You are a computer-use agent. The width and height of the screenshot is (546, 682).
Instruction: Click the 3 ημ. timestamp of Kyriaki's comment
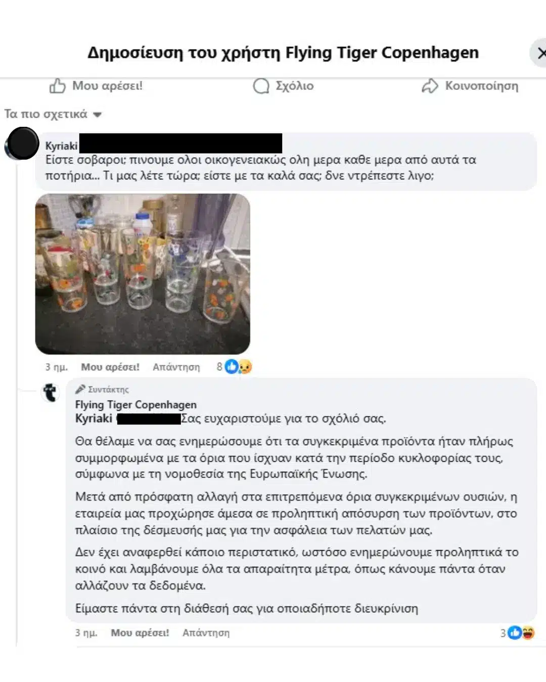tap(57, 367)
